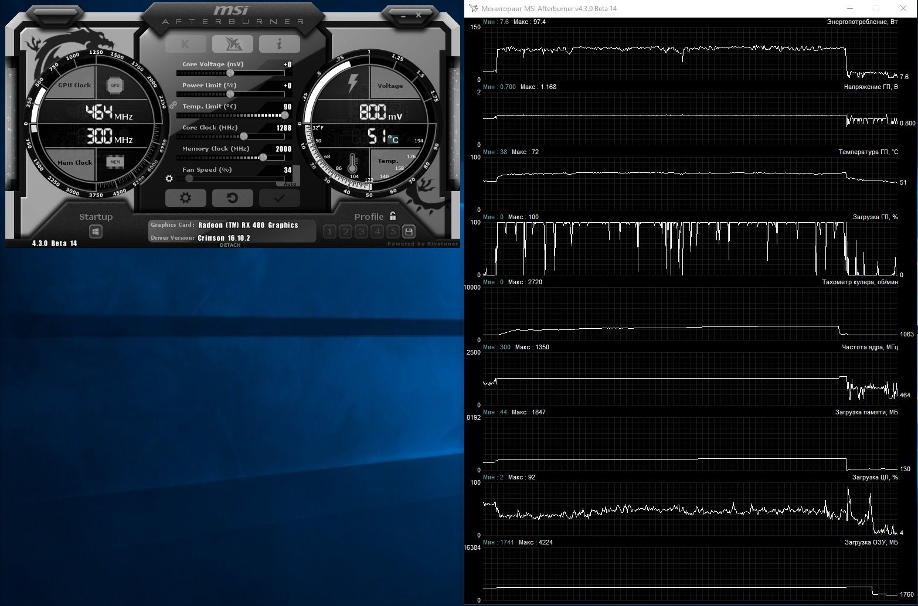Click the 'GPU Clock' gauge label
The image size is (918, 606).
(x=74, y=86)
